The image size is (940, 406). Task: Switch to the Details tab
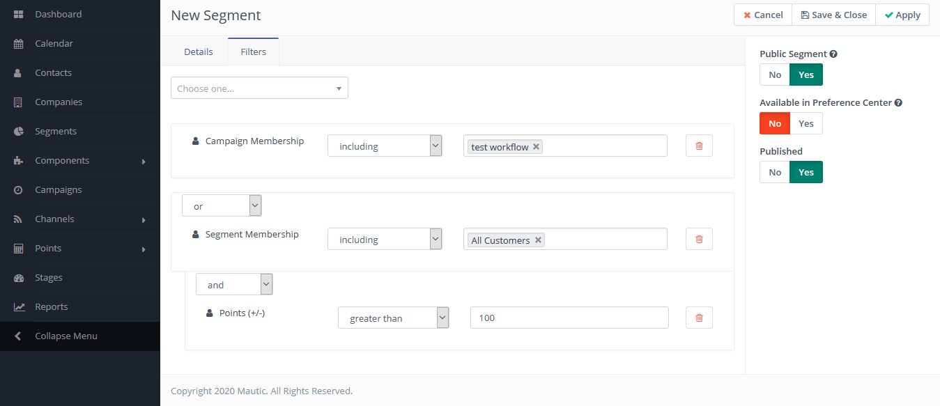point(198,52)
